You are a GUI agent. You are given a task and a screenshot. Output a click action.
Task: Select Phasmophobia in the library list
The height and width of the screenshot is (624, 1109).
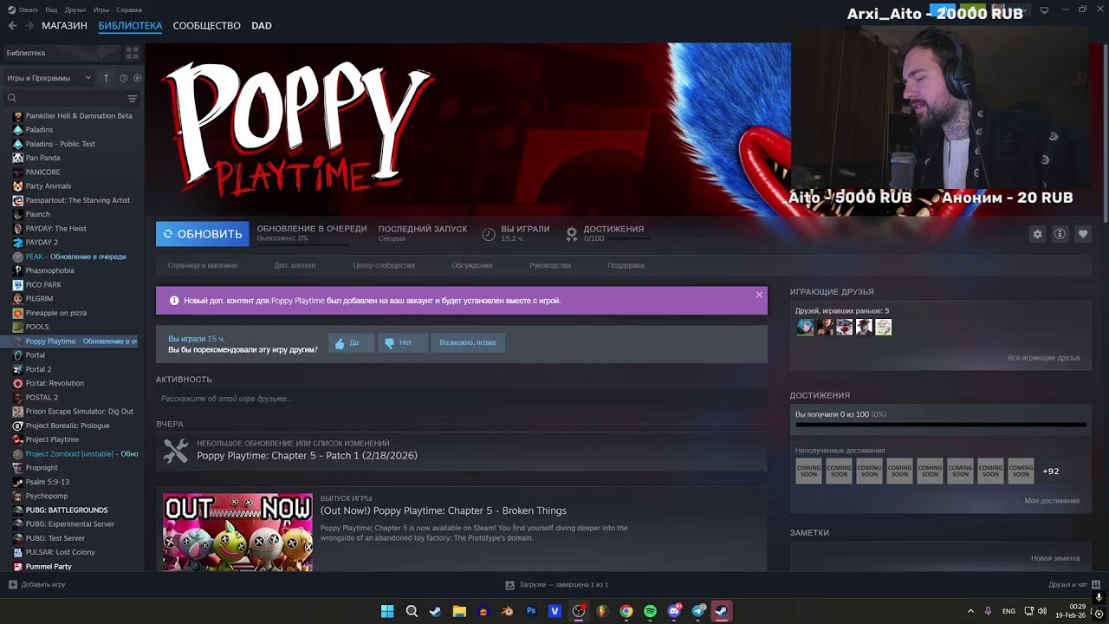50,270
